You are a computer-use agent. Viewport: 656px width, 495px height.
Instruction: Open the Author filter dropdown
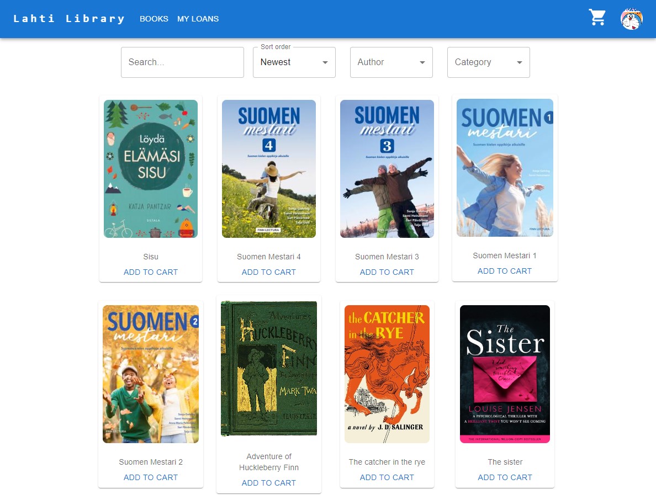click(x=391, y=62)
